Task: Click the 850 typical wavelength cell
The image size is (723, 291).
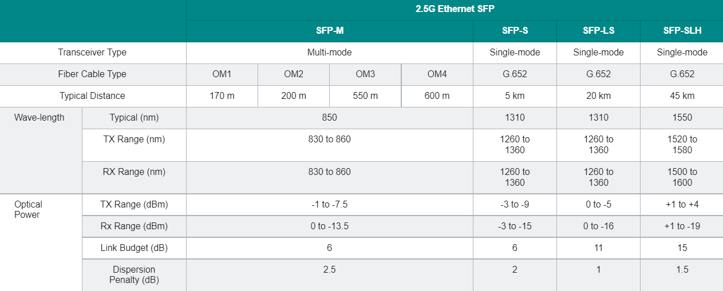Action: 329,118
